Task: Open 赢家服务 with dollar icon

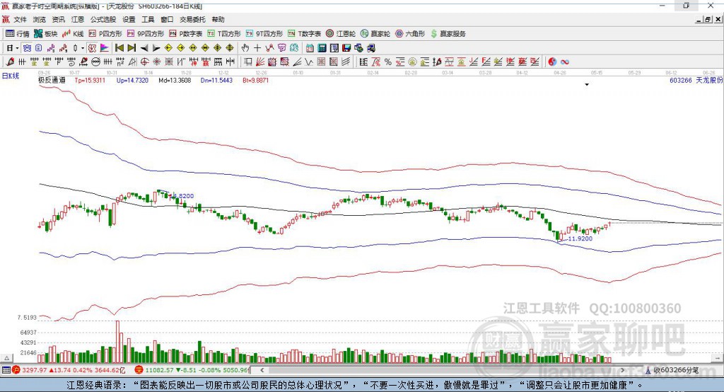Action: pos(448,34)
